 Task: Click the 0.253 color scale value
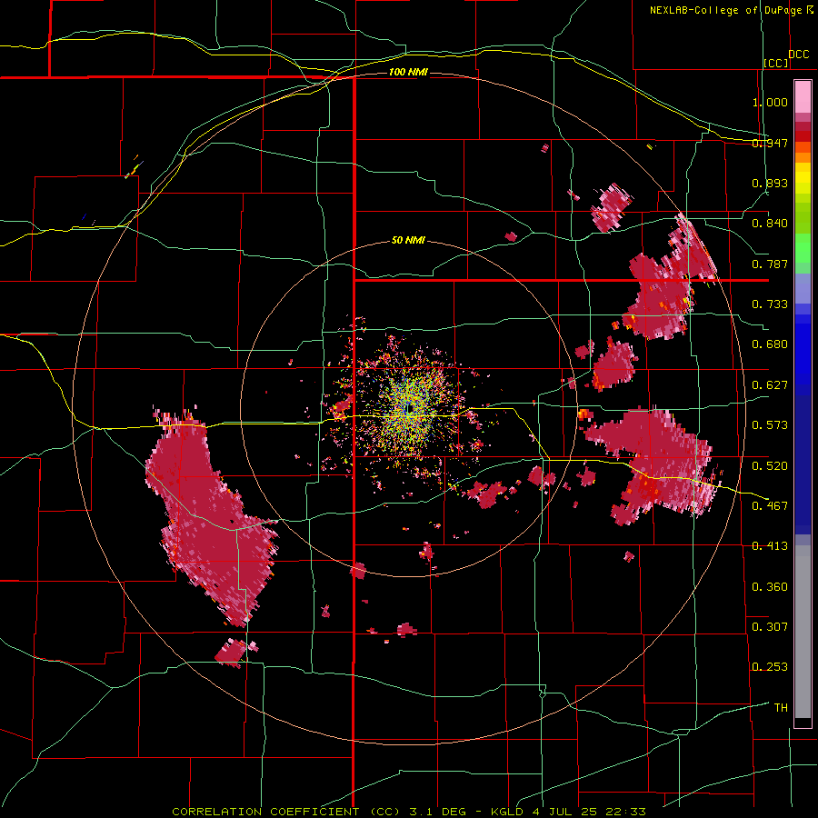[x=770, y=667]
